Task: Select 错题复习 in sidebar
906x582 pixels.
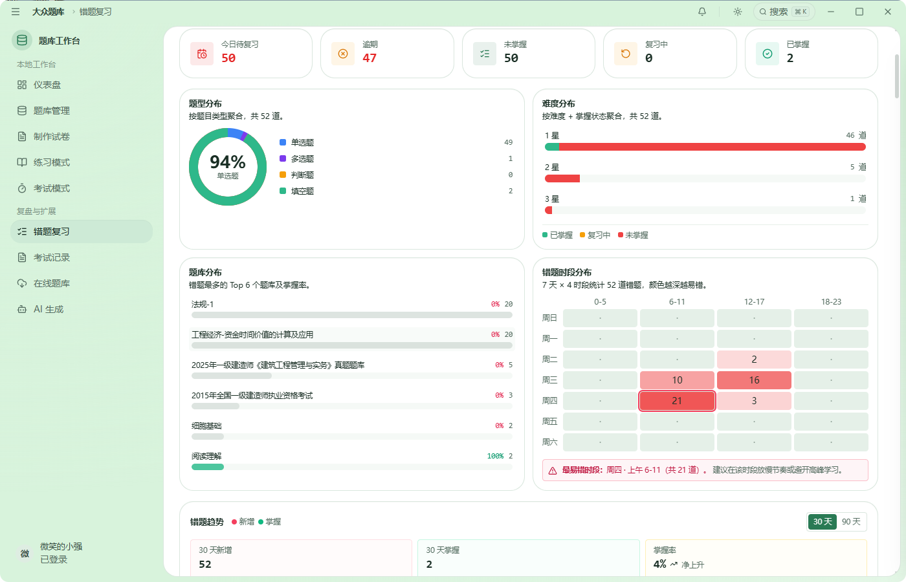Action: tap(82, 232)
